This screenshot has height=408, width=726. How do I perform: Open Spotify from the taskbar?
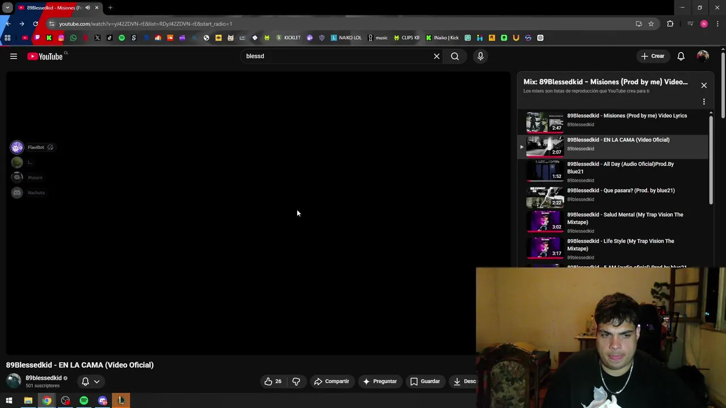(x=84, y=401)
